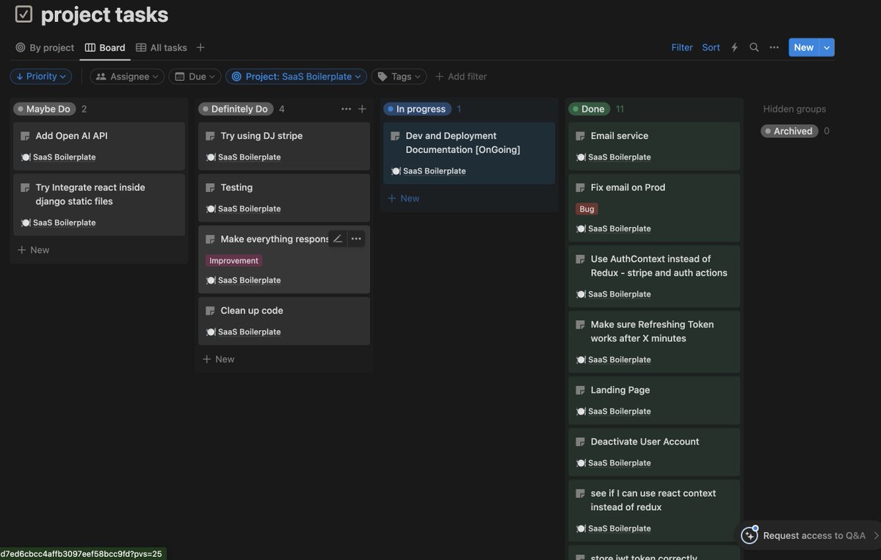Click the Landing Page card title

pos(620,390)
